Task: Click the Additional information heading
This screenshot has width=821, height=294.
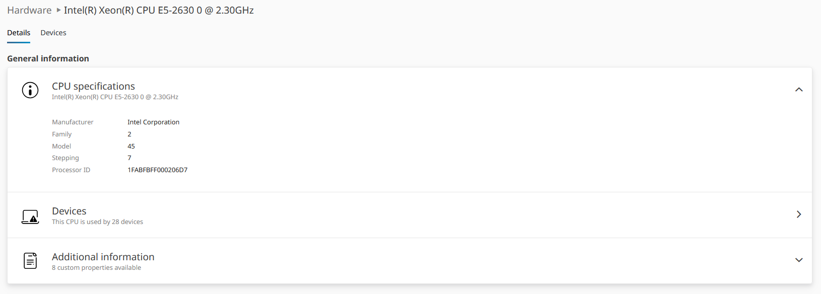Action: coord(103,257)
